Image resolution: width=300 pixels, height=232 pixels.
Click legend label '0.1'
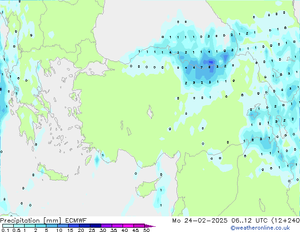tap(5, 230)
